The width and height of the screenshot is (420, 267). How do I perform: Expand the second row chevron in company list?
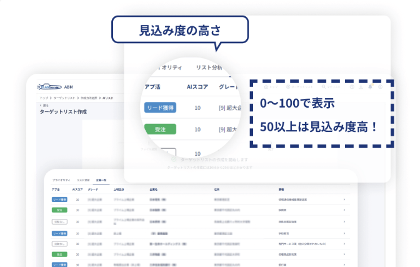click(344, 211)
